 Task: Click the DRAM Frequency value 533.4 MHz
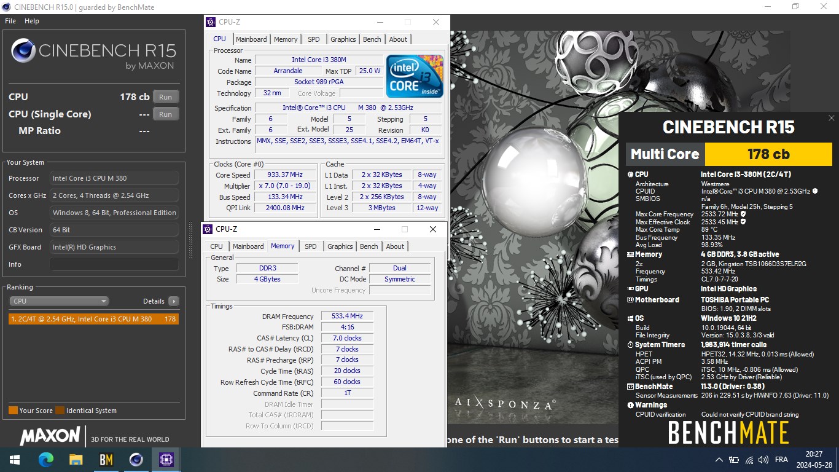click(x=347, y=317)
